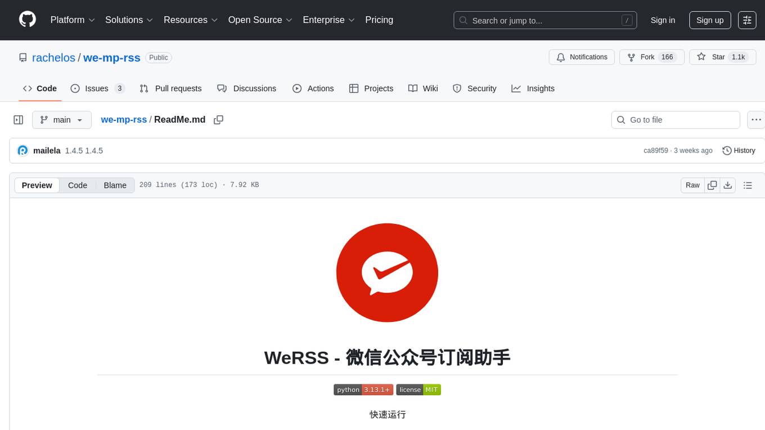
Task: Expand the Enterprise menu
Action: (x=329, y=20)
